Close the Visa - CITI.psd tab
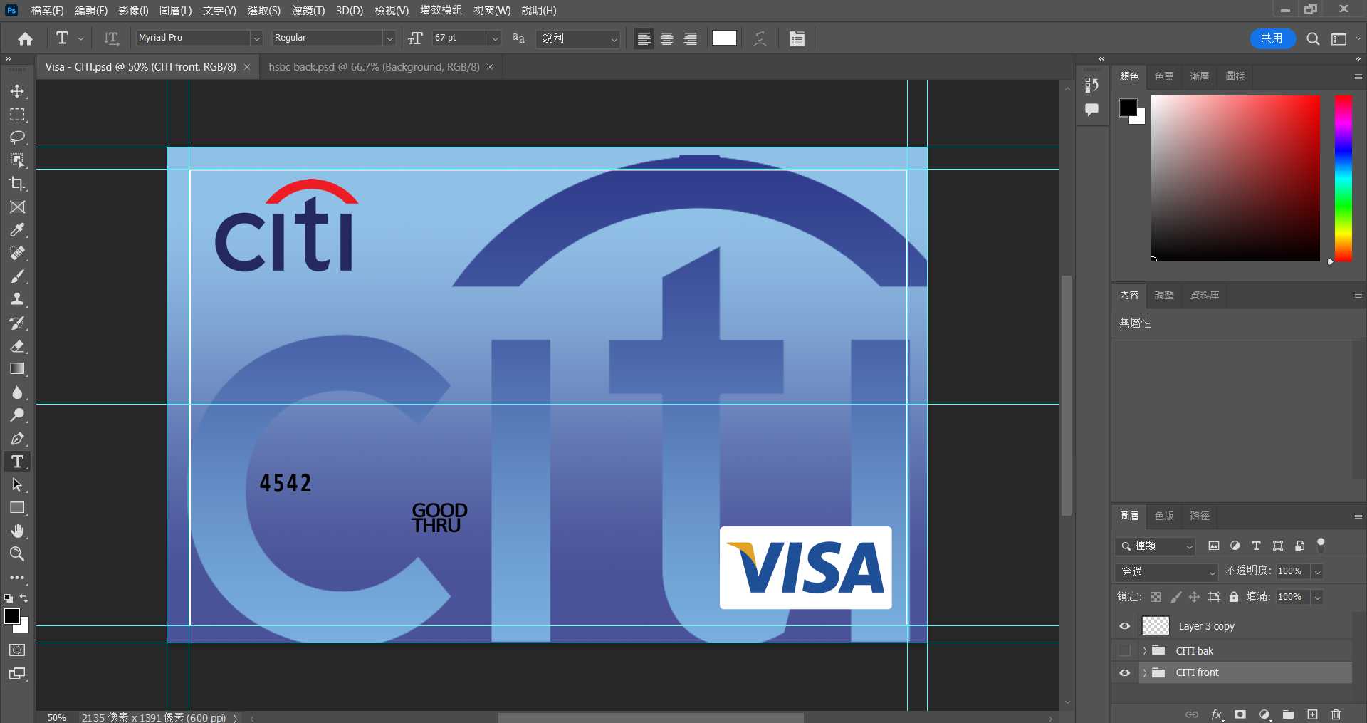 coord(247,67)
